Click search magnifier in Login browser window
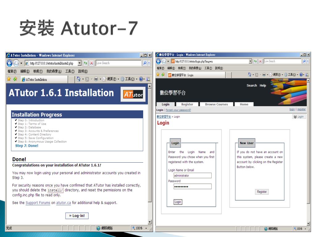 click(x=304, y=61)
